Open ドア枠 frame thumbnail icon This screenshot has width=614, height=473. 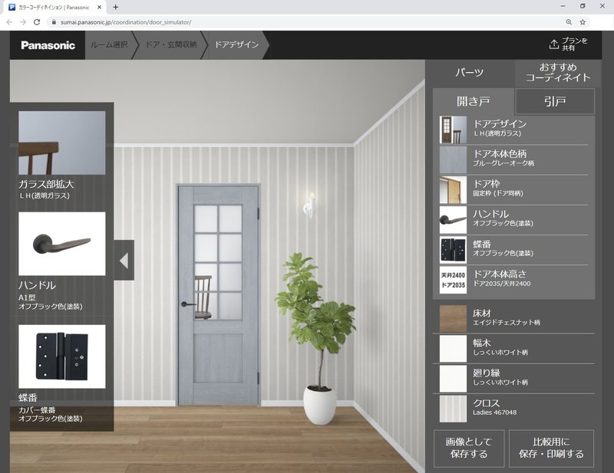(x=453, y=190)
